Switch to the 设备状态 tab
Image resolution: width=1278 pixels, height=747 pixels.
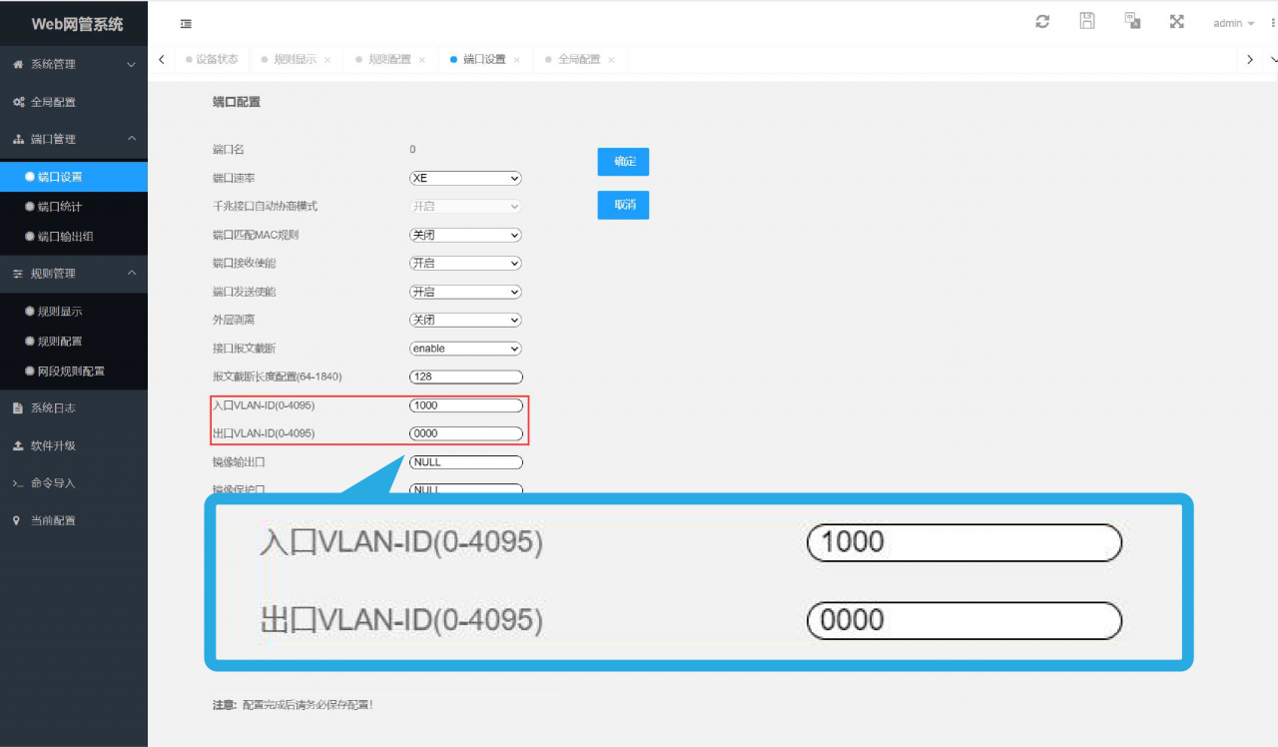[212, 59]
